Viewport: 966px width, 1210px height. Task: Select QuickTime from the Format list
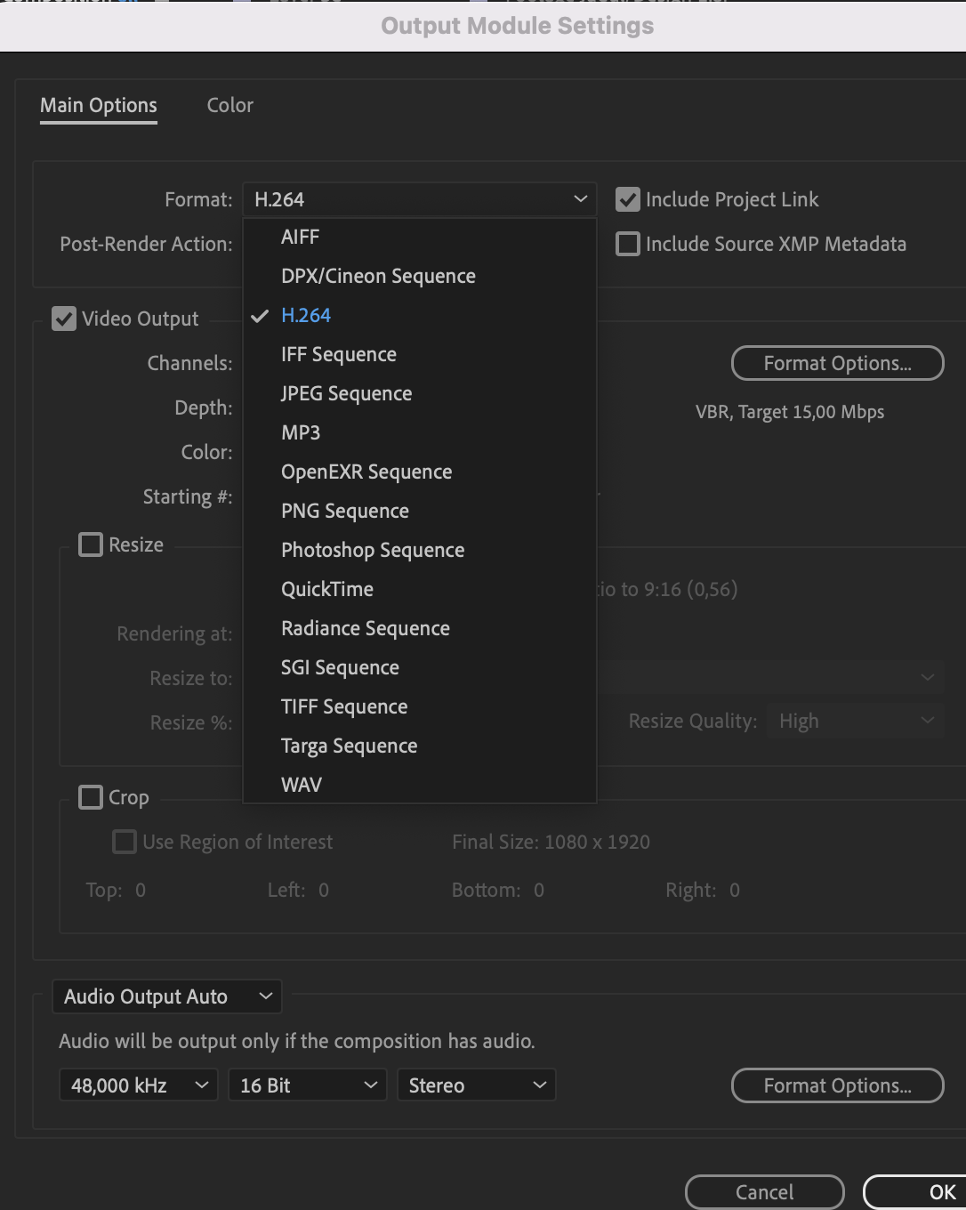tap(326, 589)
